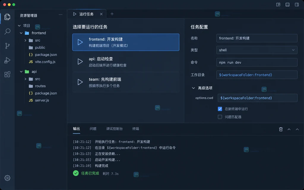The height and width of the screenshot is (190, 304).
Task: Open the Source Control branch icon
Action: click(x=7, y=46)
